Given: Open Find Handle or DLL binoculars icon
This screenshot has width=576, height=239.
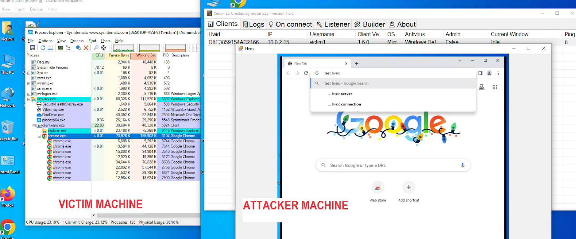Looking at the screenshot, I should (96, 48).
